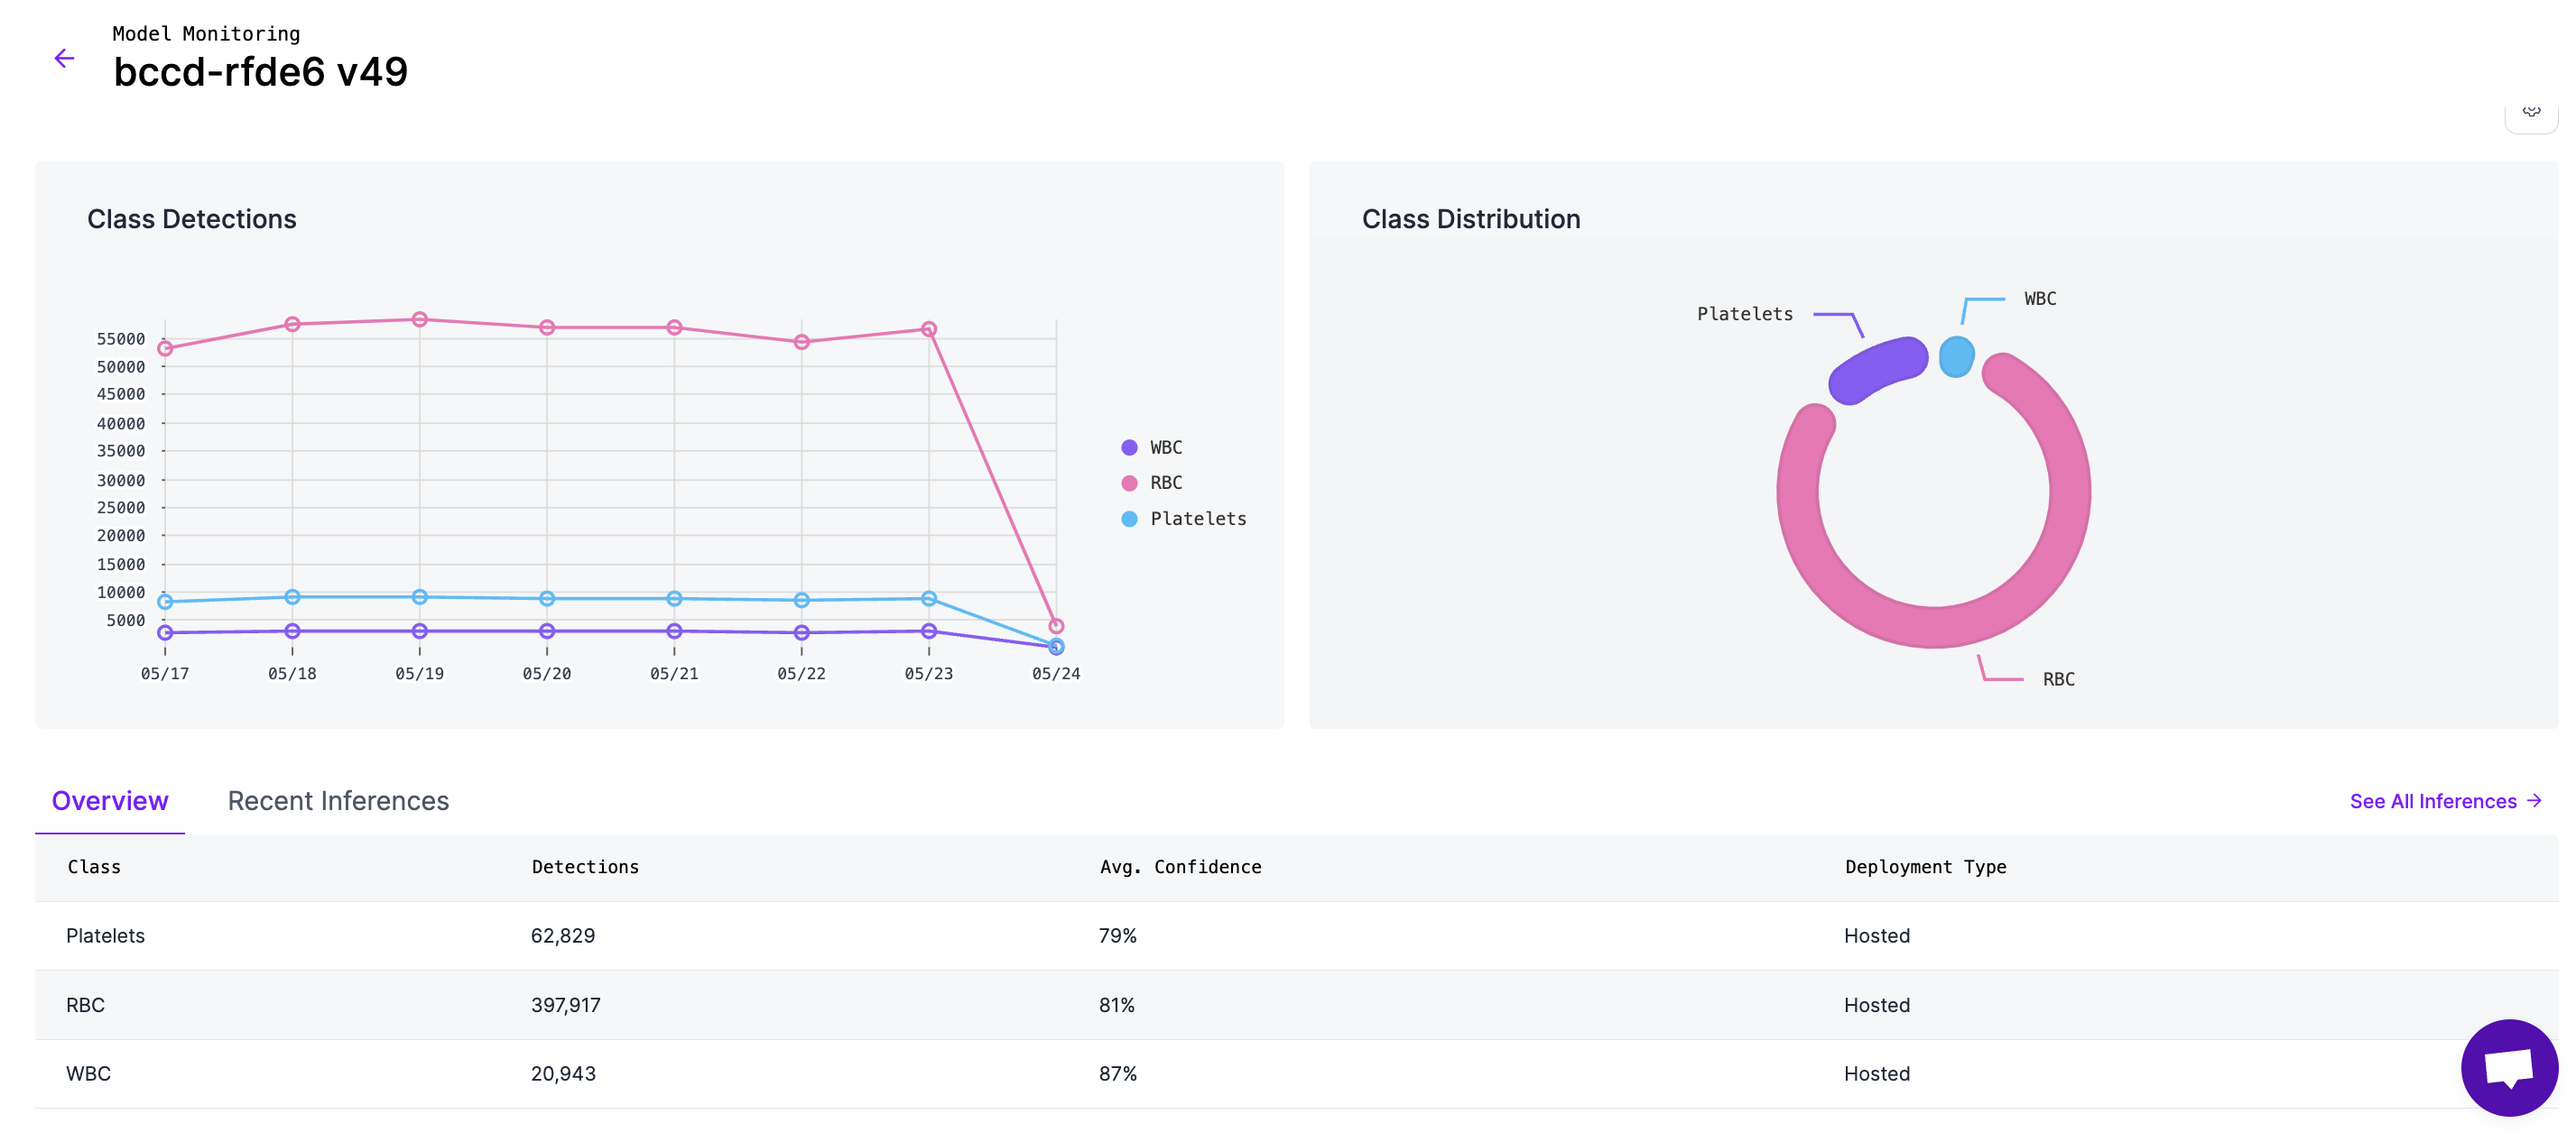The width and height of the screenshot is (2576, 1142).
Task: Click the blue WBC donut segment
Action: click(x=1956, y=356)
